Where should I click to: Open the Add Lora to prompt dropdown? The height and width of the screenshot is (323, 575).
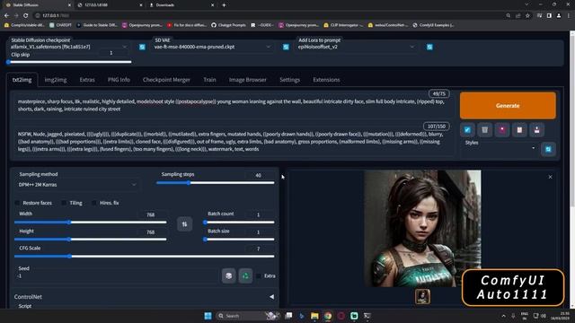click(x=356, y=47)
